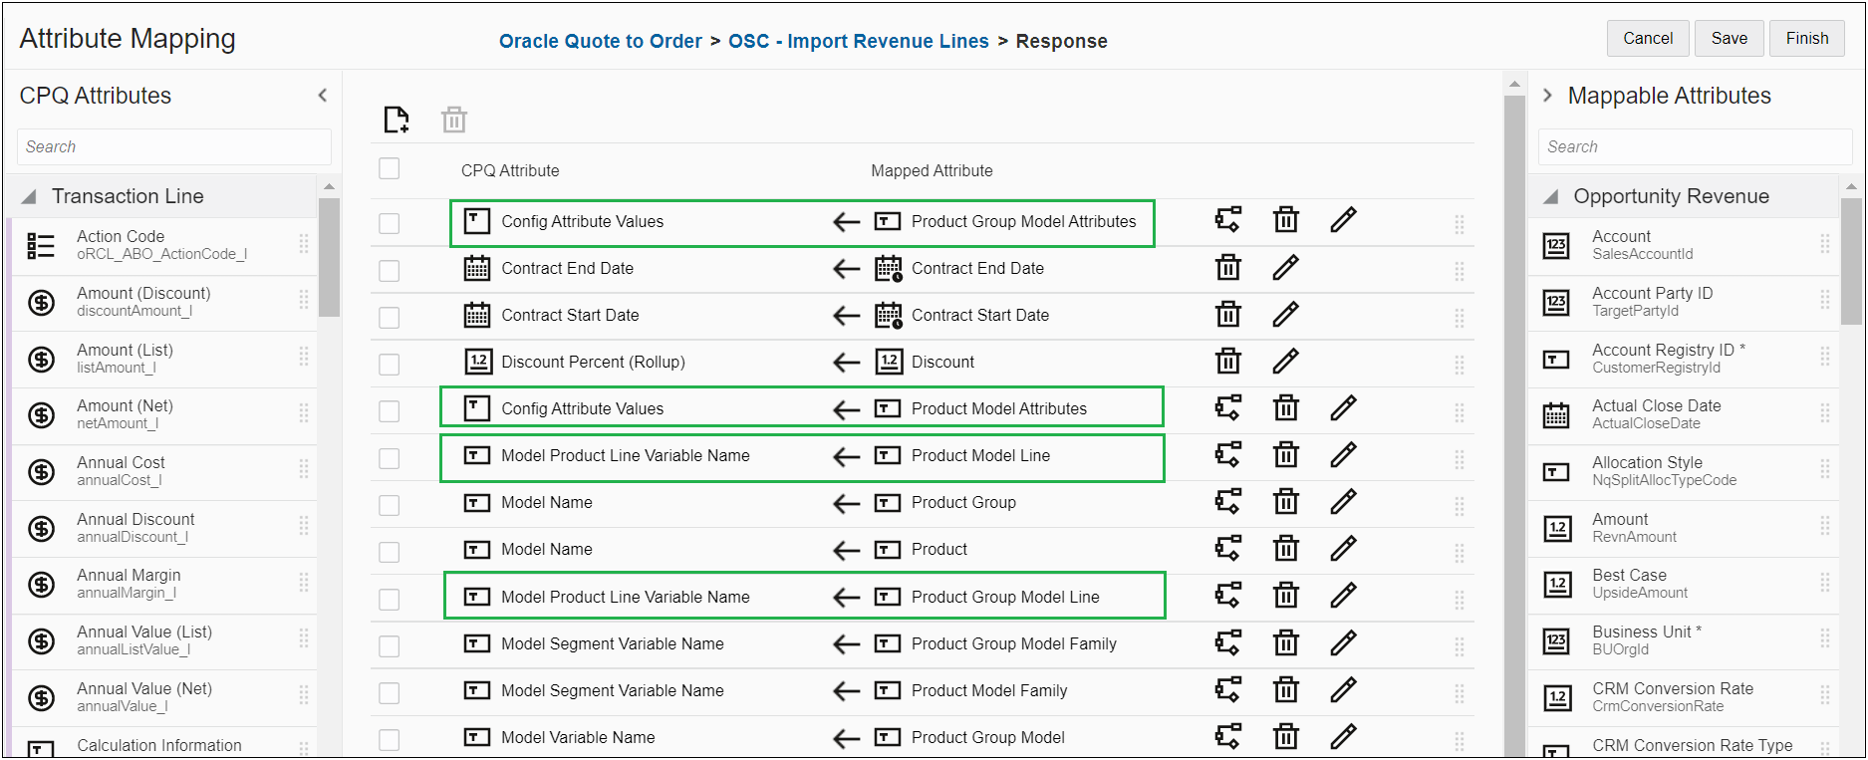The width and height of the screenshot is (1868, 760).
Task: Go to OSC - Import Revenue Lines breadcrumb
Action: [858, 41]
